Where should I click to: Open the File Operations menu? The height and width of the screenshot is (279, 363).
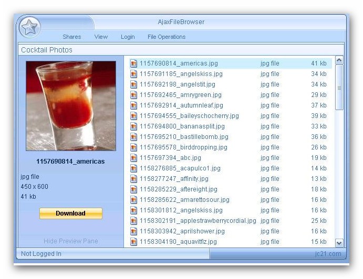coord(167,37)
